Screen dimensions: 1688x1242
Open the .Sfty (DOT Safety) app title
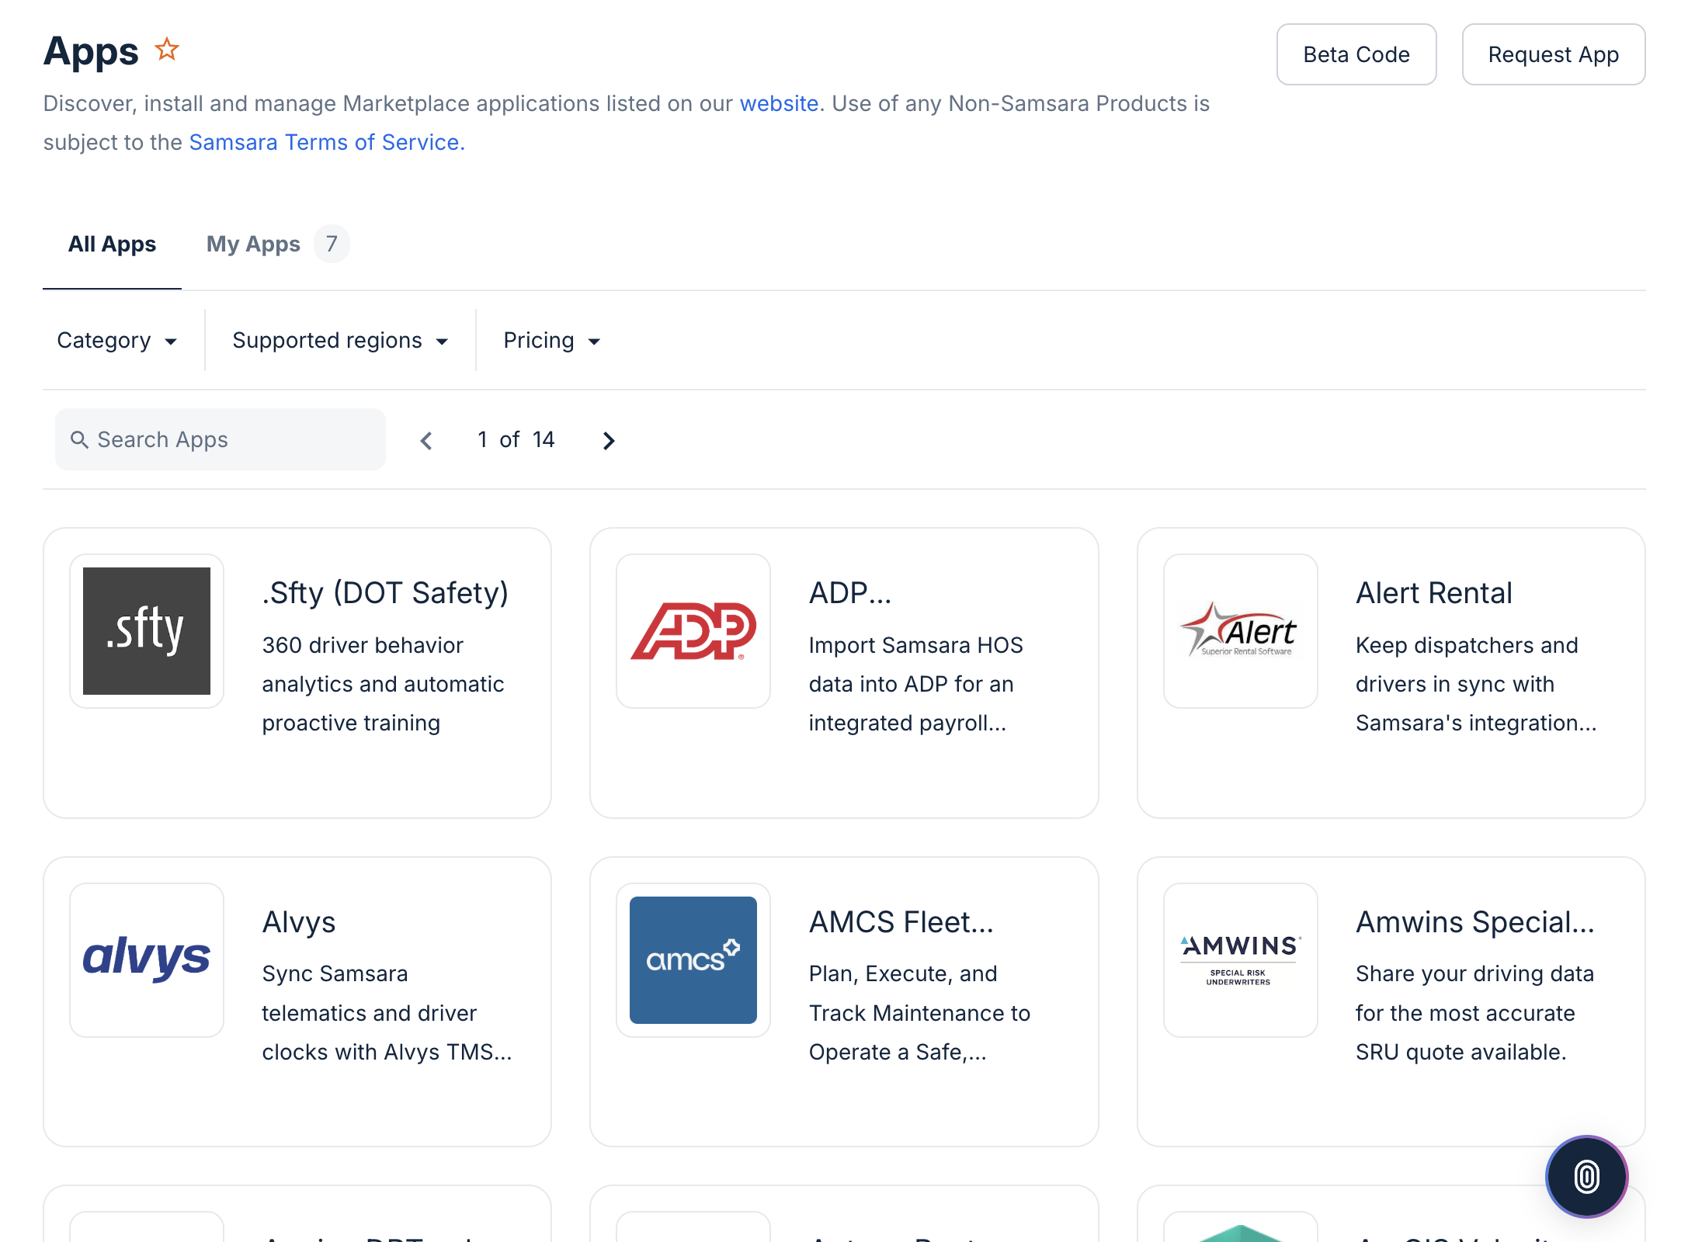click(385, 592)
